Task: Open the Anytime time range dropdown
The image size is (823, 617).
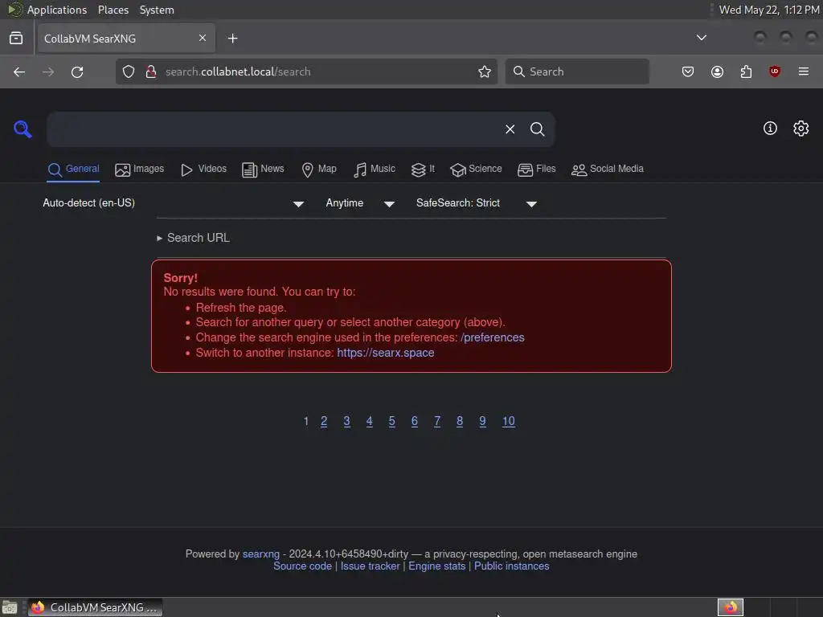Action: point(360,203)
